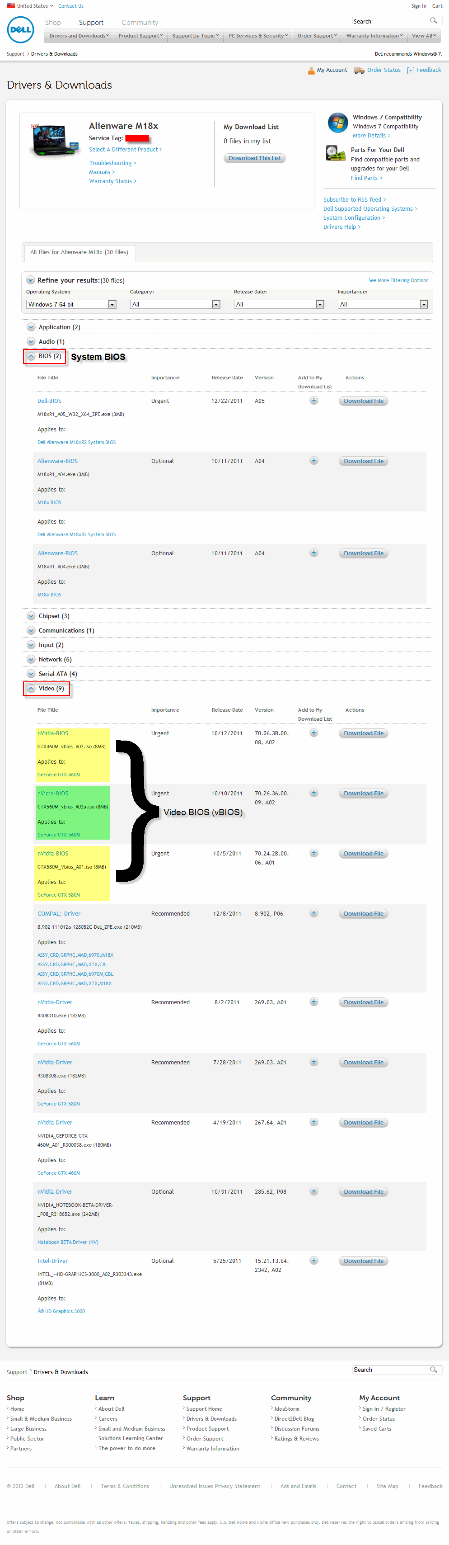
Task: Download the Dell-BIOS A05 file
Action: tap(363, 401)
